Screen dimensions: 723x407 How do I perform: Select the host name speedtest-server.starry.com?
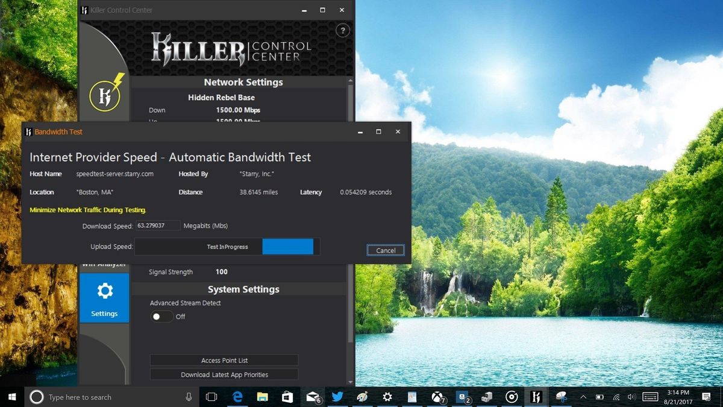click(x=115, y=174)
